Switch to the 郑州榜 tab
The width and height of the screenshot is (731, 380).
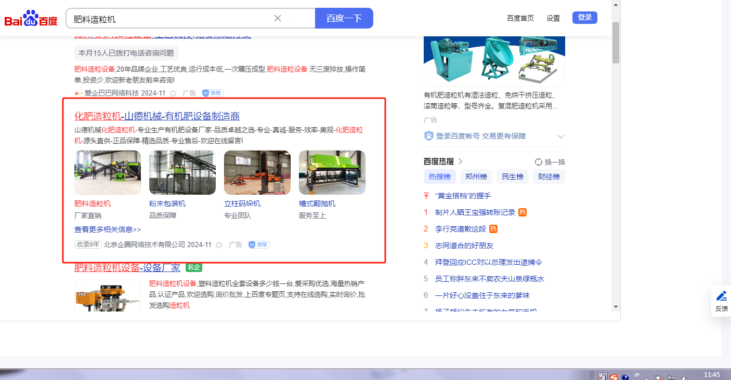coord(476,177)
